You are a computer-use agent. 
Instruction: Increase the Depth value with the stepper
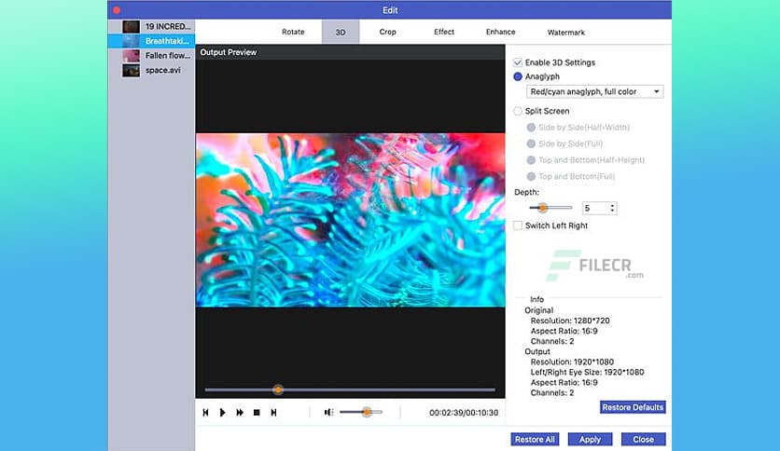pyautogui.click(x=612, y=205)
